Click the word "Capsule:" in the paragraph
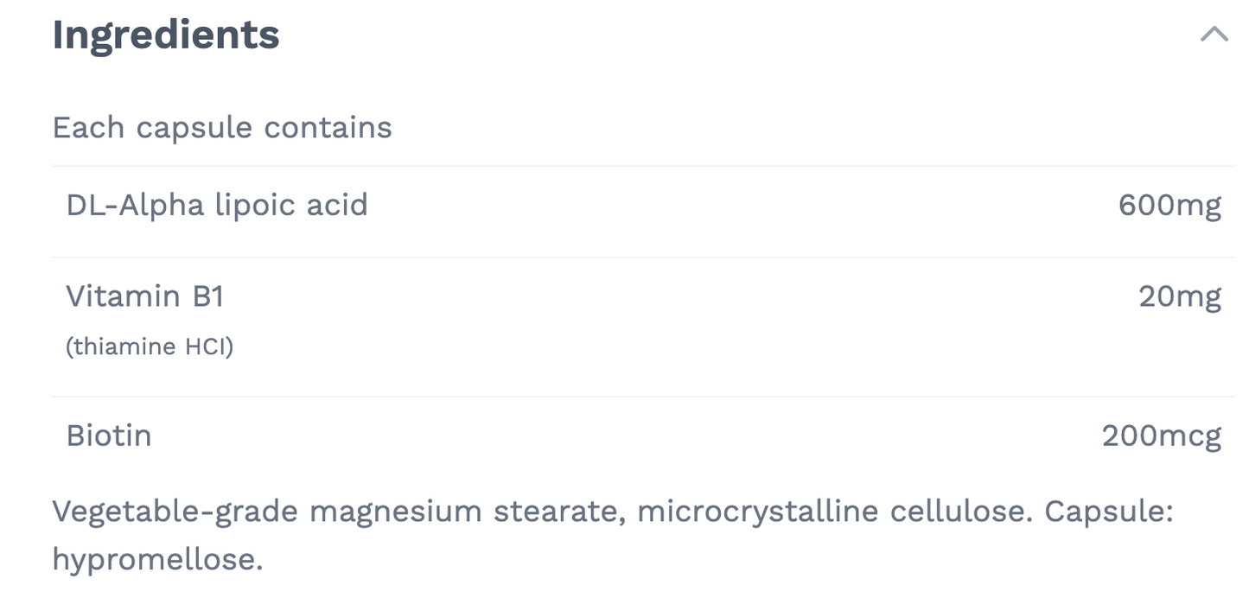Image resolution: width=1249 pixels, height=604 pixels. pyautogui.click(x=1109, y=512)
